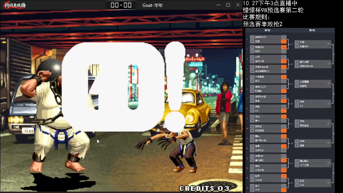This screenshot has width=343, height=193.
Task: Select 伯爵002 in the round-2 bracket
Action: click(x=304, y=46)
